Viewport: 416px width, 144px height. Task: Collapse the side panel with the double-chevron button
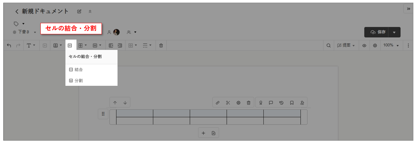pyautogui.click(x=408, y=9)
